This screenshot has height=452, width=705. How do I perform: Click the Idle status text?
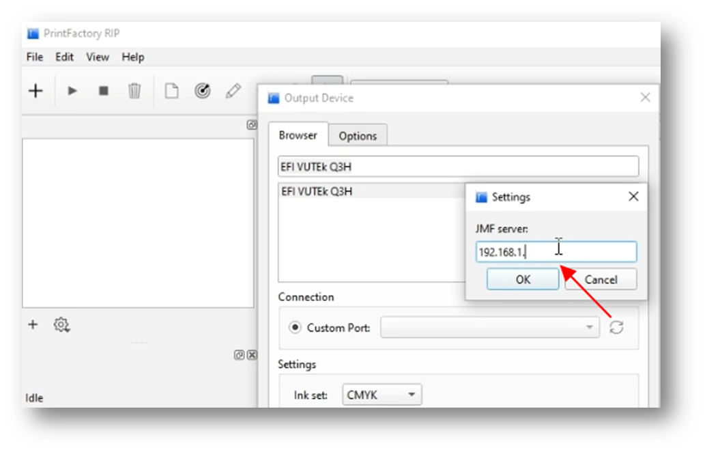click(34, 398)
